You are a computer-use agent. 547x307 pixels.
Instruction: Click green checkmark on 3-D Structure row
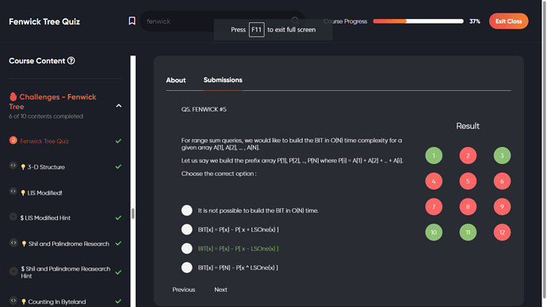(118, 167)
